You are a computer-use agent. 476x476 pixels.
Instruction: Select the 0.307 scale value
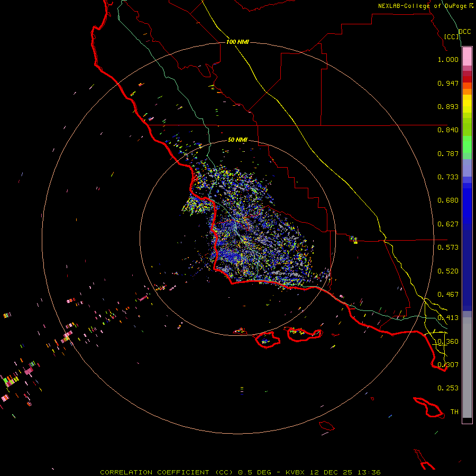click(448, 365)
